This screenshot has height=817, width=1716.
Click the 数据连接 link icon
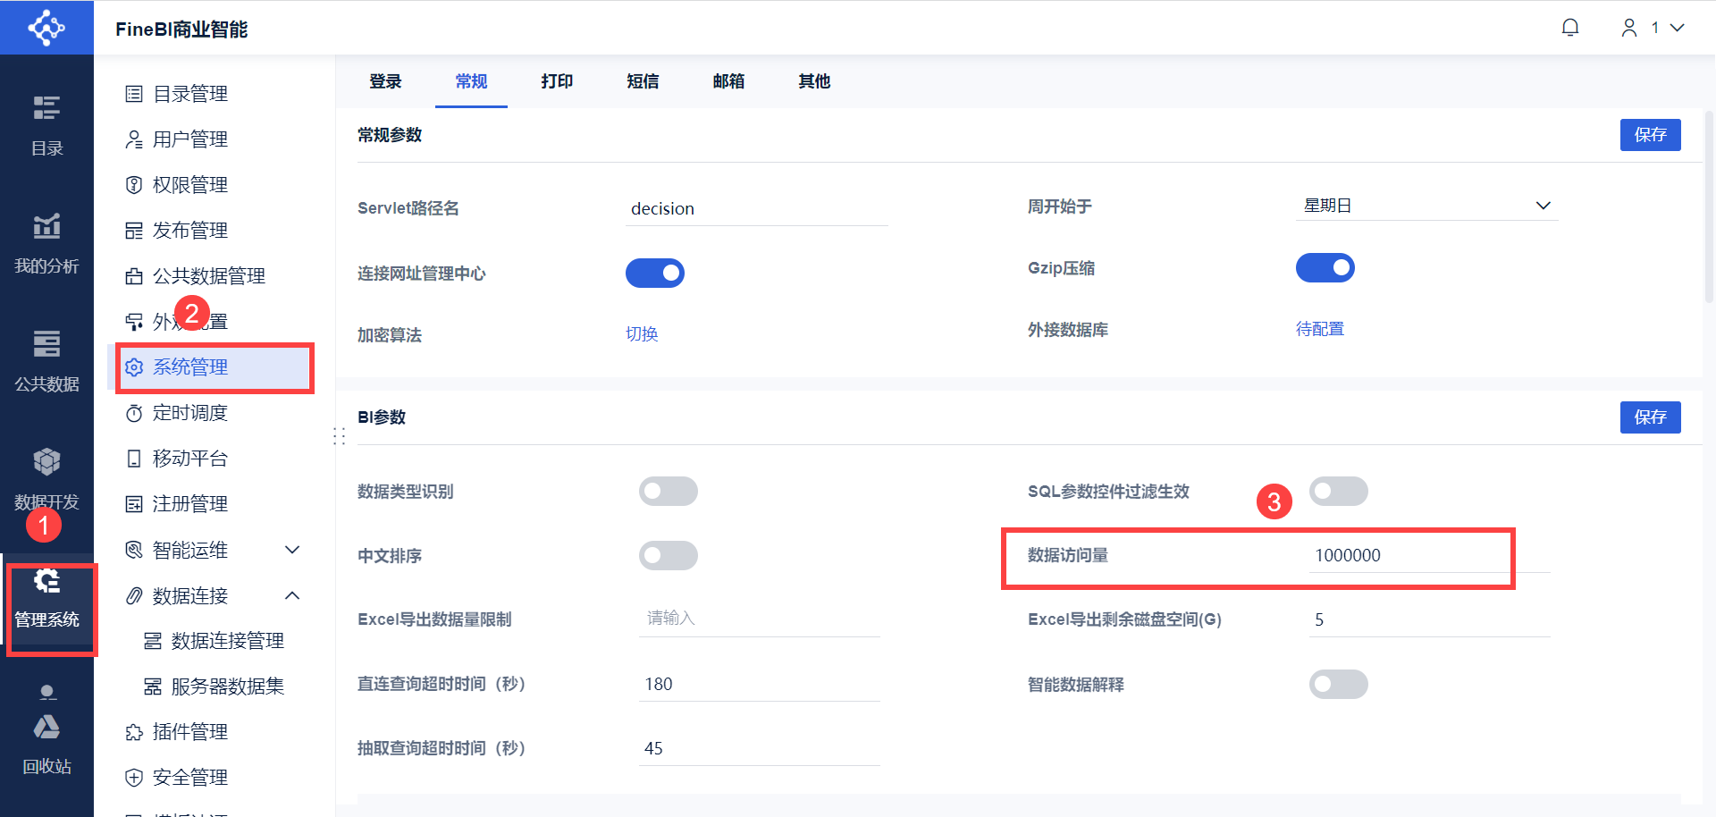click(x=134, y=595)
